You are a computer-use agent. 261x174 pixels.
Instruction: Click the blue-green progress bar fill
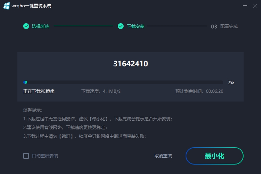click(x=25, y=82)
